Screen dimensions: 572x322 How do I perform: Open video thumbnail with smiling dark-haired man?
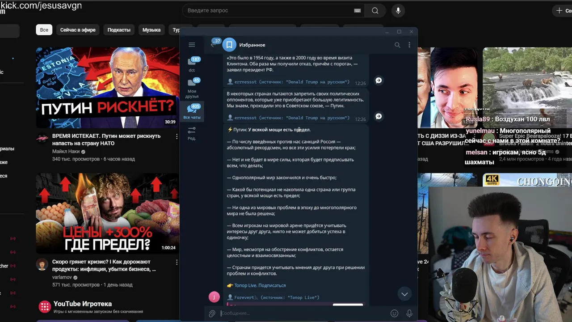point(447,88)
